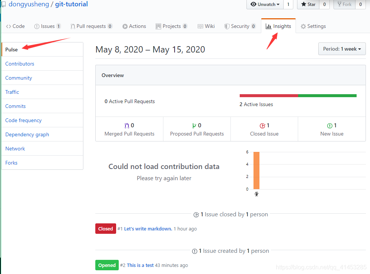Open Dependency graph in the sidebar

(x=27, y=134)
